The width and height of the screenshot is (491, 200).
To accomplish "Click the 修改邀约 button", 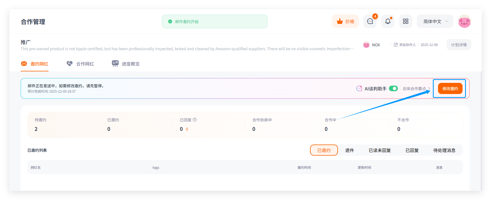I will (x=450, y=88).
